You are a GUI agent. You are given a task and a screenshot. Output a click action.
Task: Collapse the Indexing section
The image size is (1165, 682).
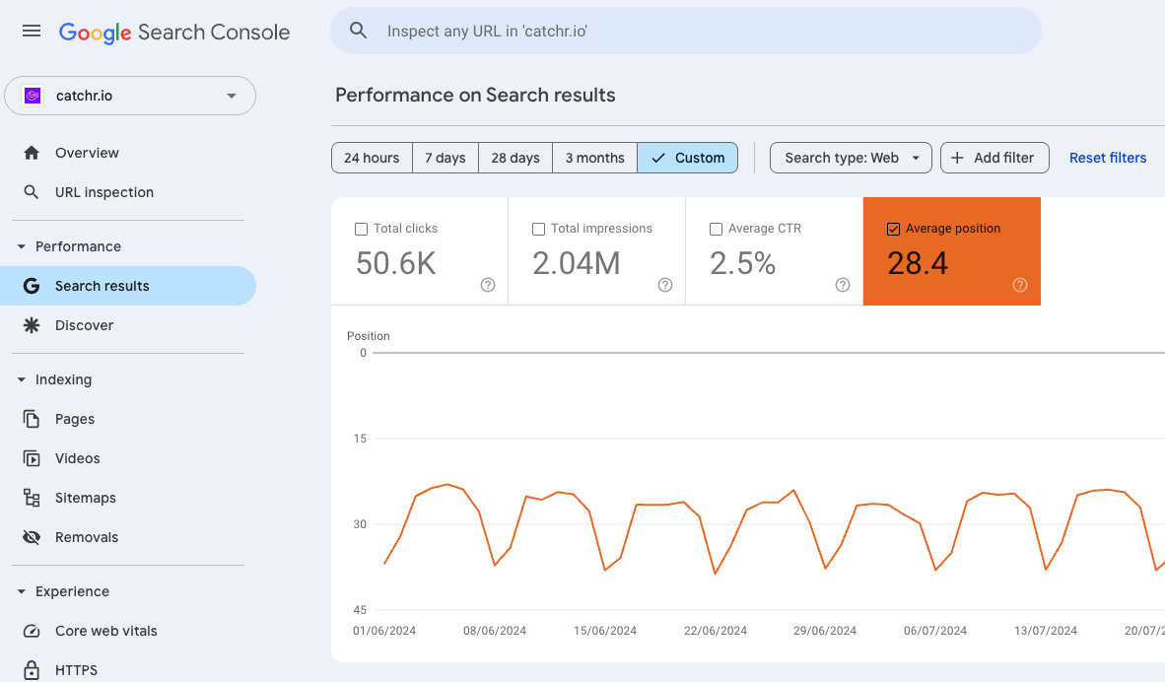(x=21, y=379)
